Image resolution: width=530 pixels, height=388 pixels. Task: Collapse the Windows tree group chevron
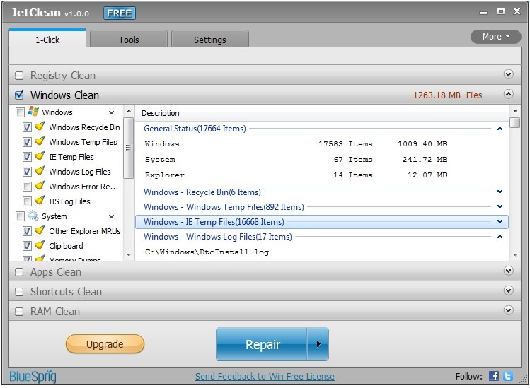pyautogui.click(x=111, y=112)
